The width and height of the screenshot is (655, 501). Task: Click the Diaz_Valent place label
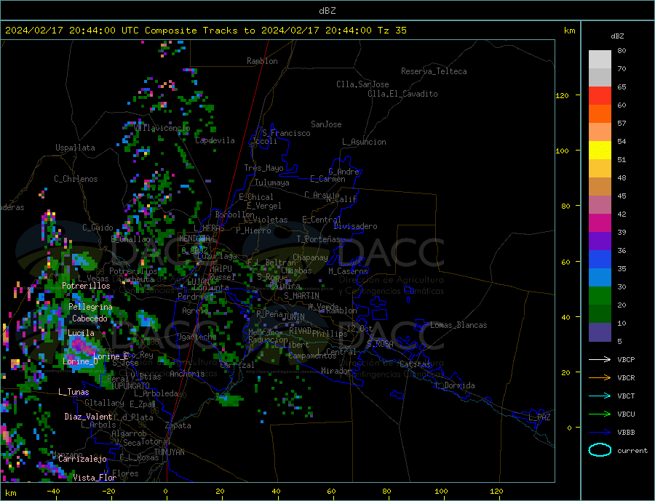pos(88,417)
